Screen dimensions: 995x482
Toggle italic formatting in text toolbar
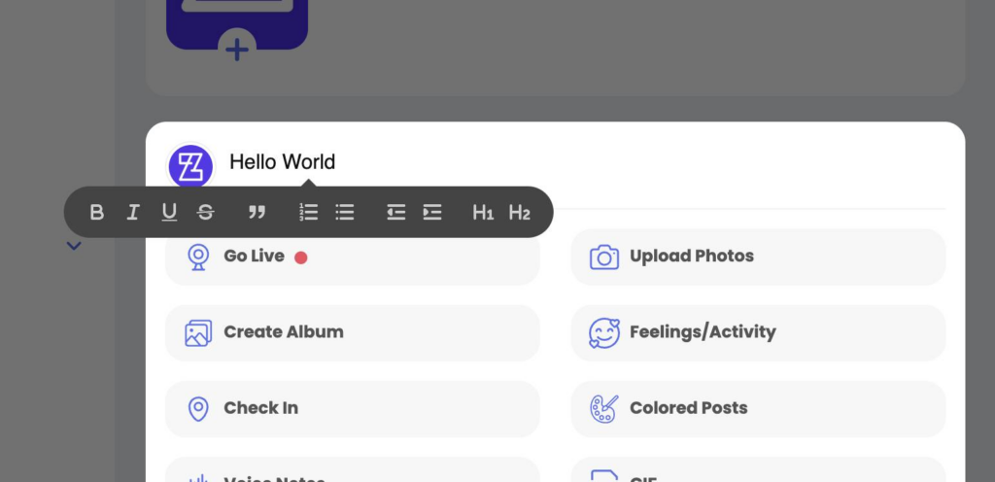[x=133, y=212]
